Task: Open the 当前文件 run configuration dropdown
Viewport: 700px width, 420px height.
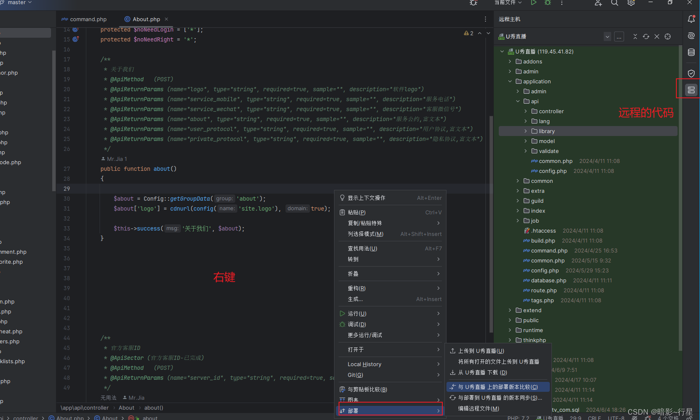Action: click(x=508, y=2)
